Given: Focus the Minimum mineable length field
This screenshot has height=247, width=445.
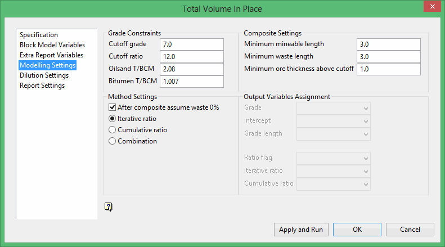Looking at the screenshot, I should click(389, 44).
